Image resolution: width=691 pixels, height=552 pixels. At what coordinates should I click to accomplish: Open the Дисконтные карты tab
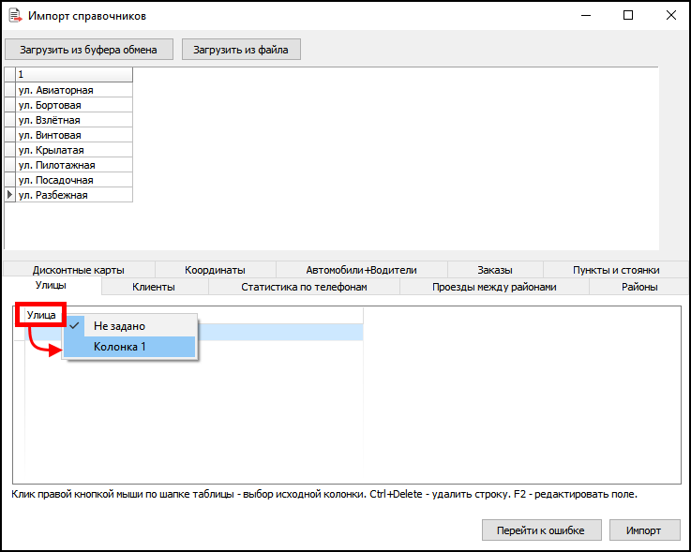(x=78, y=270)
